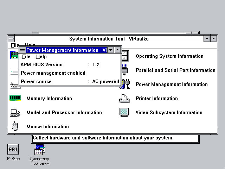Select the Power Management plug icon
The width and height of the screenshot is (225, 169).
(x=126, y=84)
